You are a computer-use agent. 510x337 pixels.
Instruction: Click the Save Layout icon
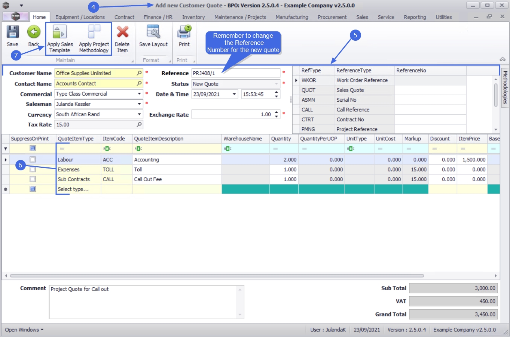[x=153, y=33]
